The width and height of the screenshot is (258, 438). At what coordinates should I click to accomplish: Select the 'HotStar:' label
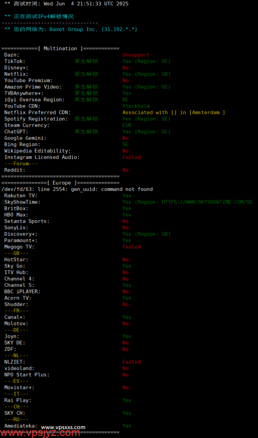16,259
